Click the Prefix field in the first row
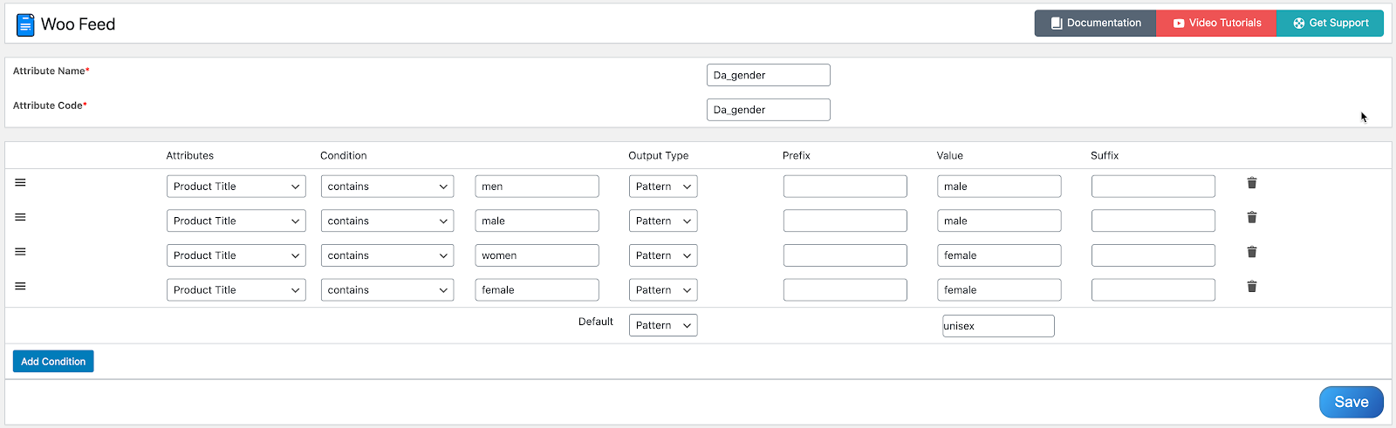The height and width of the screenshot is (428, 1396). (x=845, y=187)
